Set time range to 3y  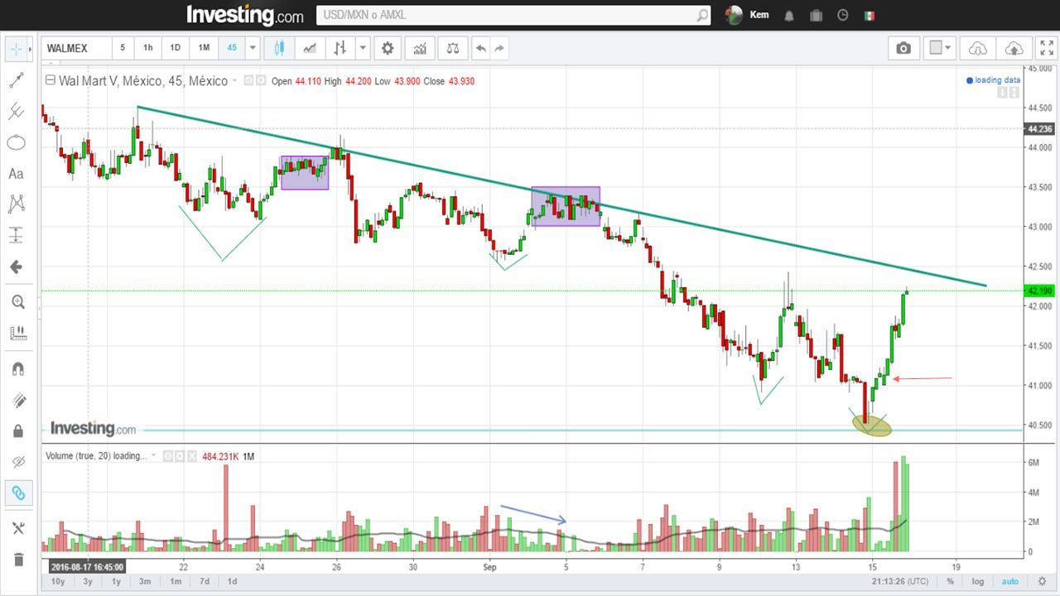point(88,581)
